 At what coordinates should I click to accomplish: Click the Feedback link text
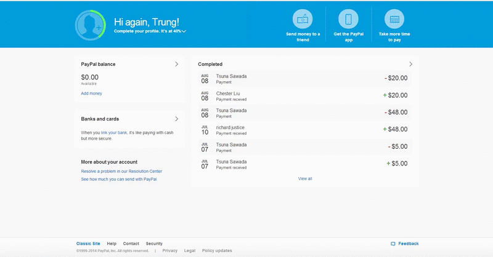[409, 243]
